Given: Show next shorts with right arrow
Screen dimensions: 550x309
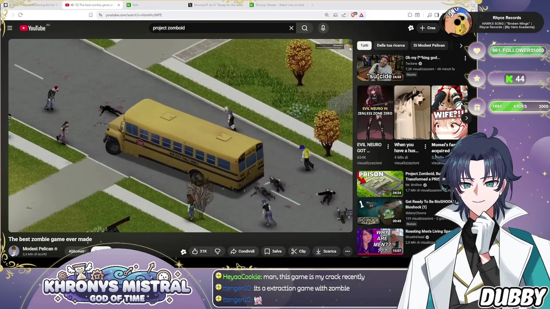Looking at the screenshot, I should point(466,118).
